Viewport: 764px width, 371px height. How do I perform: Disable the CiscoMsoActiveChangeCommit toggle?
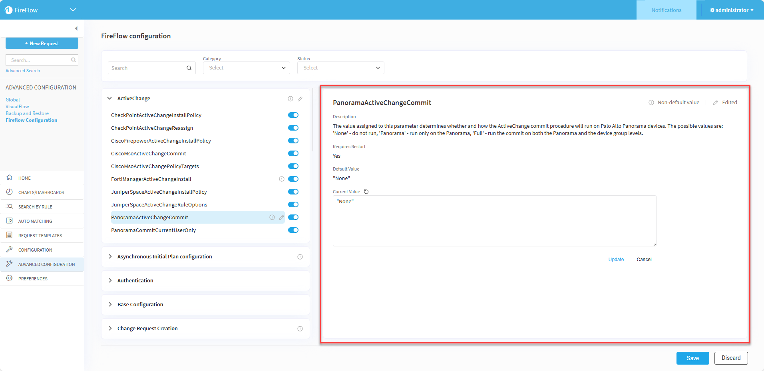point(293,153)
